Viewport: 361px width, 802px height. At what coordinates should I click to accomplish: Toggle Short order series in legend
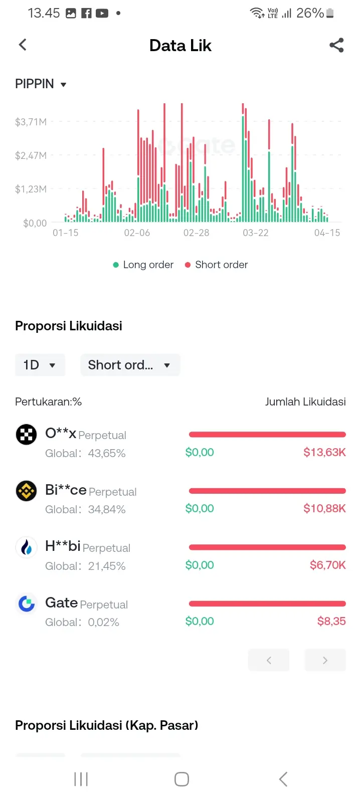pyautogui.click(x=216, y=265)
